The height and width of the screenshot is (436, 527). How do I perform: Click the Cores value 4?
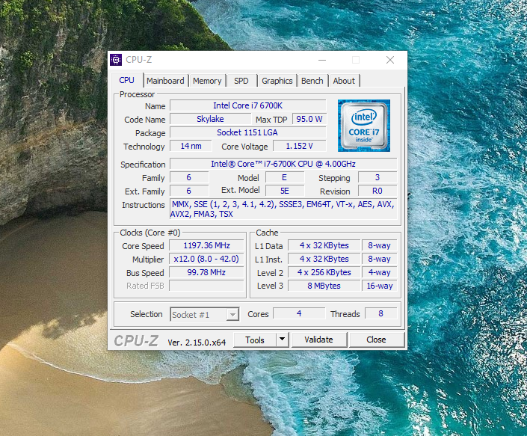point(299,313)
